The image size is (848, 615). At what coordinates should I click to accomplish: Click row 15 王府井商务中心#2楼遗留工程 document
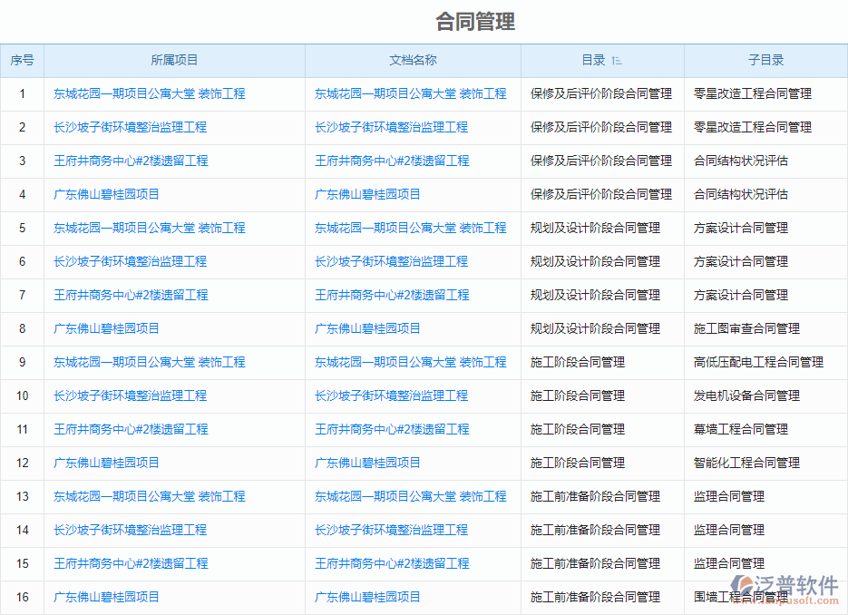click(x=391, y=563)
